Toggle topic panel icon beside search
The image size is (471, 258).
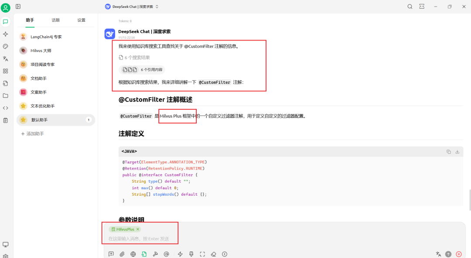422,6
